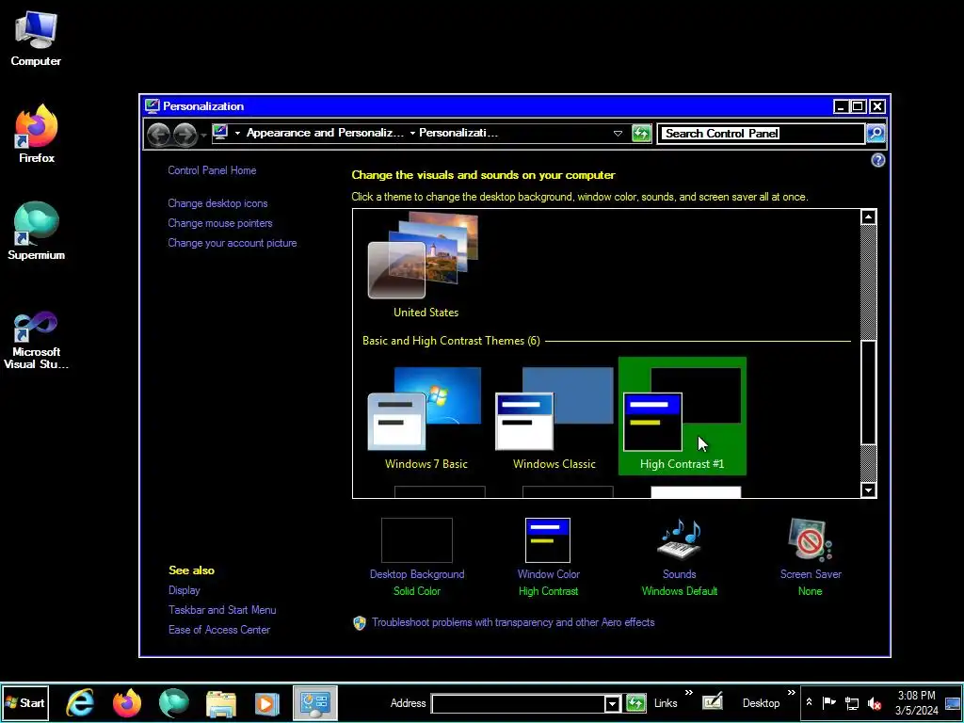964x723 pixels.
Task: Select the Microsoft Visual Studio desktop shortcut
Action: click(37, 340)
